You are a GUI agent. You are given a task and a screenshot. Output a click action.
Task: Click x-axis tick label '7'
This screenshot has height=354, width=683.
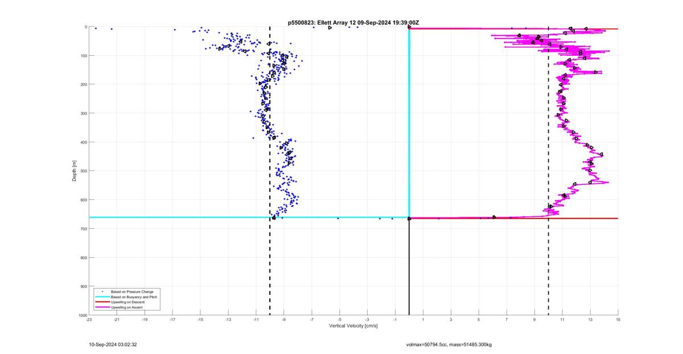[507, 319]
